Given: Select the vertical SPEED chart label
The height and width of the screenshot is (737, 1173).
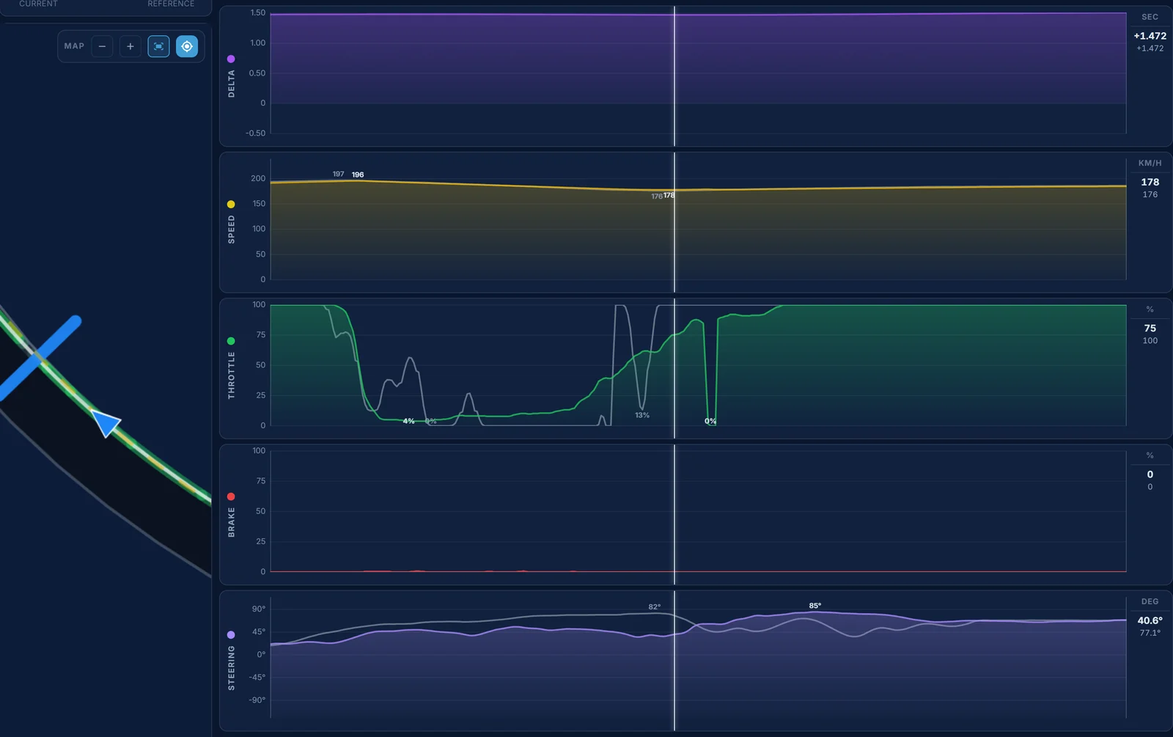Looking at the screenshot, I should coord(232,230).
